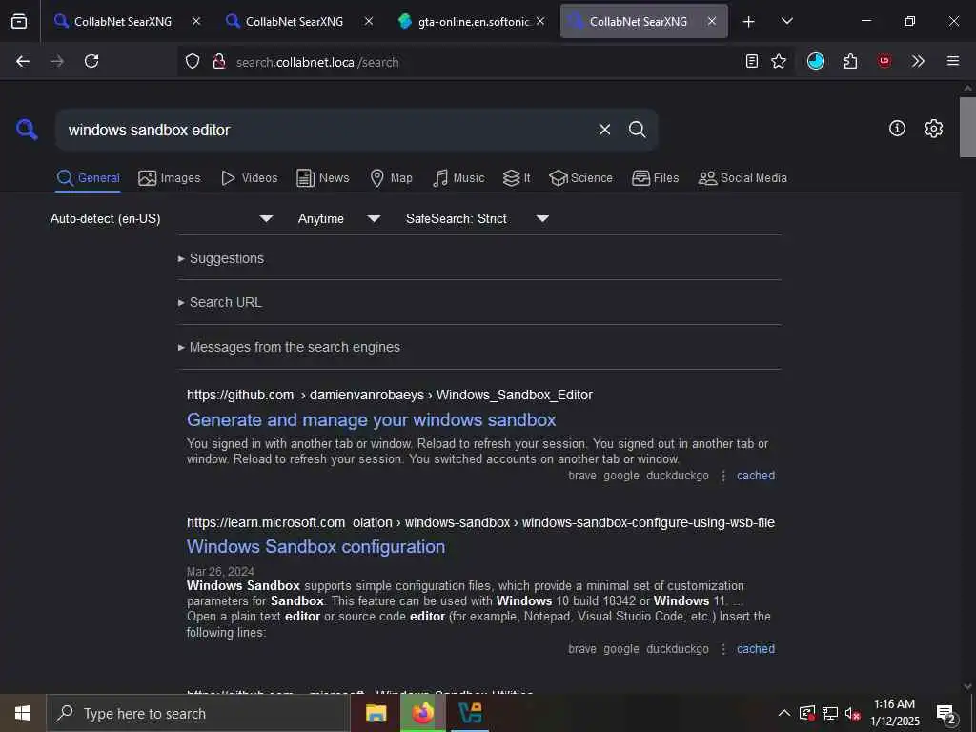976x732 pixels.
Task: Select the General search category
Action: point(88,178)
